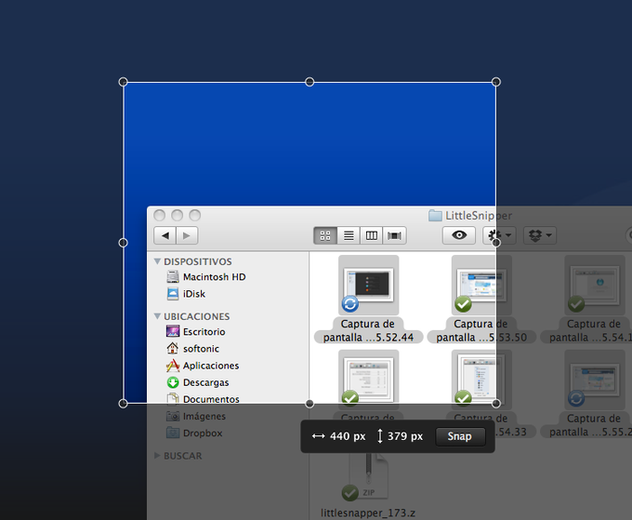Select Captura de pantalla 5.55.2 thumbnail
This screenshot has height=520, width=632.
595,380
